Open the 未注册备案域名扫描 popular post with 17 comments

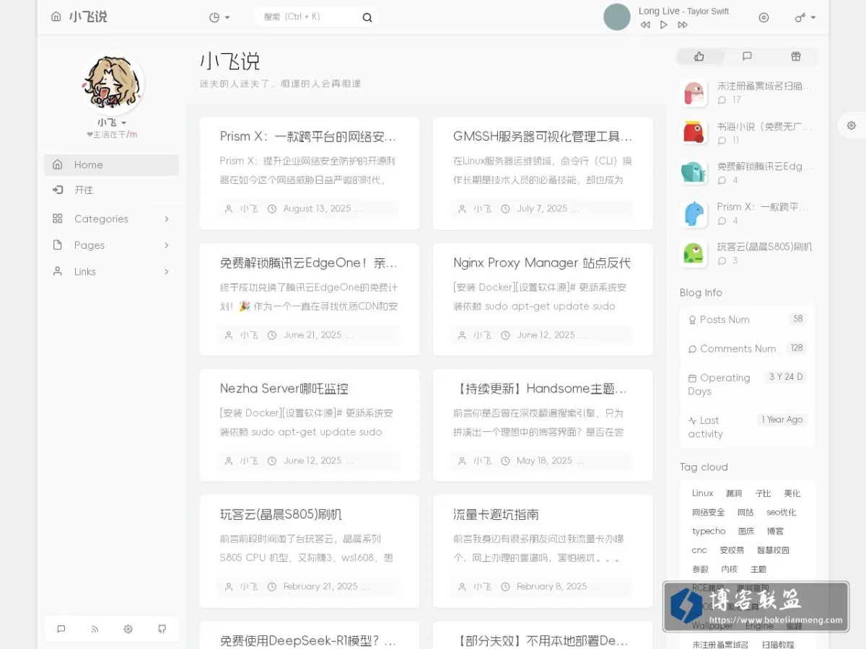(x=764, y=86)
